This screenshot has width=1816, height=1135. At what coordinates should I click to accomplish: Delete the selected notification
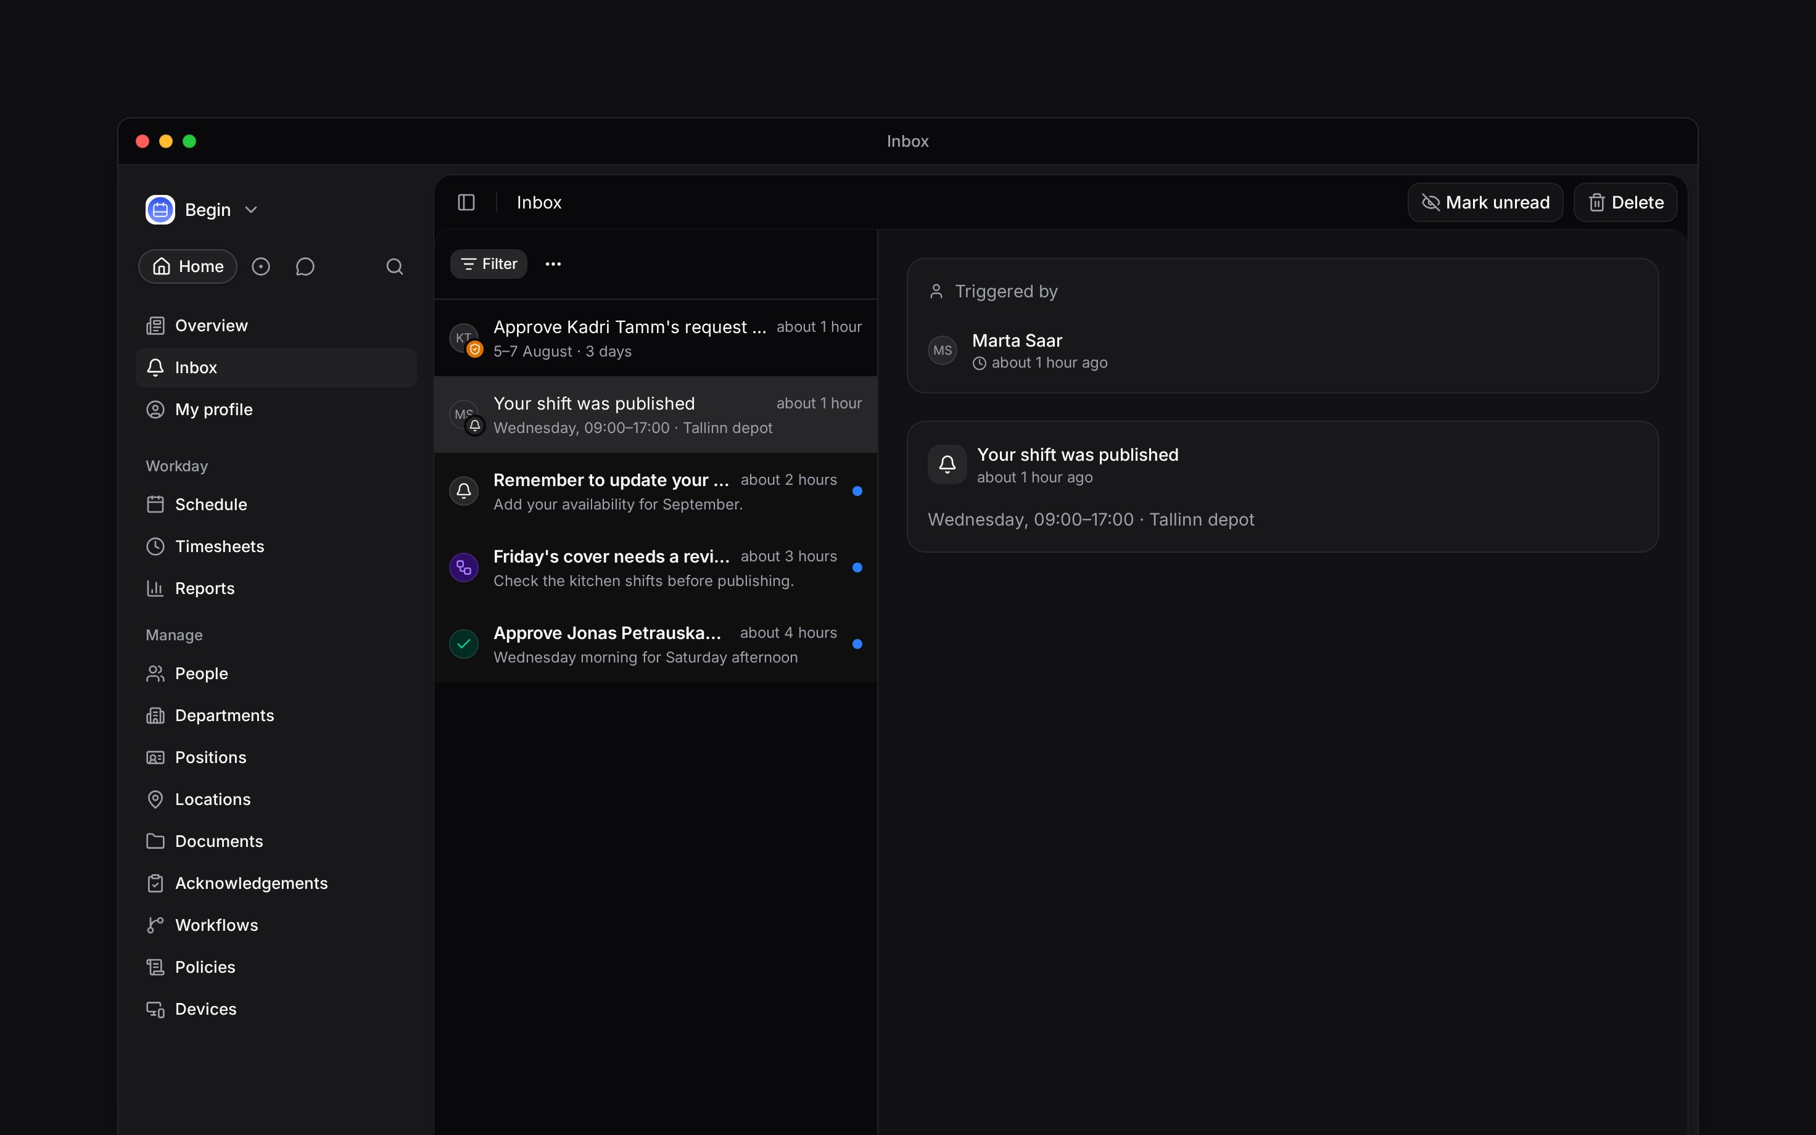pyautogui.click(x=1625, y=203)
